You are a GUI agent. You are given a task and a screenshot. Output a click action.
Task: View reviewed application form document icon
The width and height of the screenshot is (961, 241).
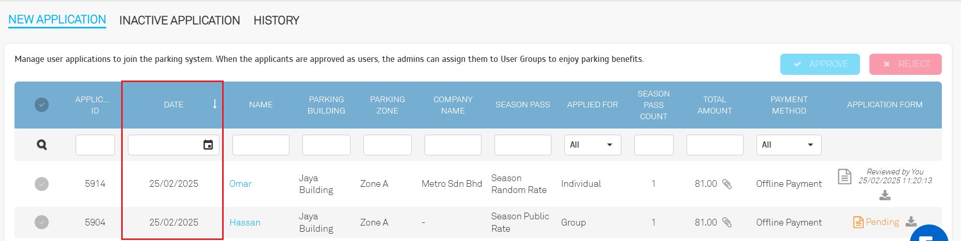click(x=844, y=176)
